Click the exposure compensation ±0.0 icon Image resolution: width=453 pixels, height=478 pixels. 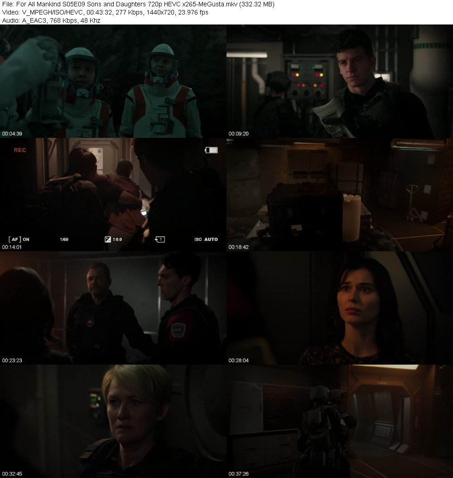113,239
